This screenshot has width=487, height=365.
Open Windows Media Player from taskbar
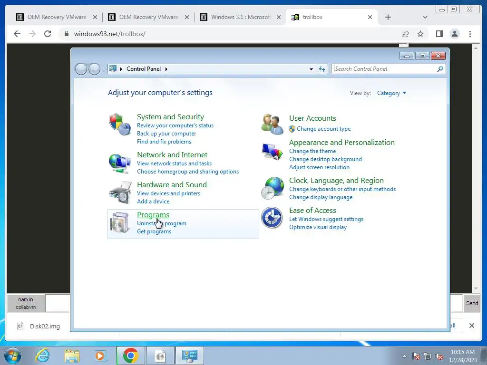100,355
